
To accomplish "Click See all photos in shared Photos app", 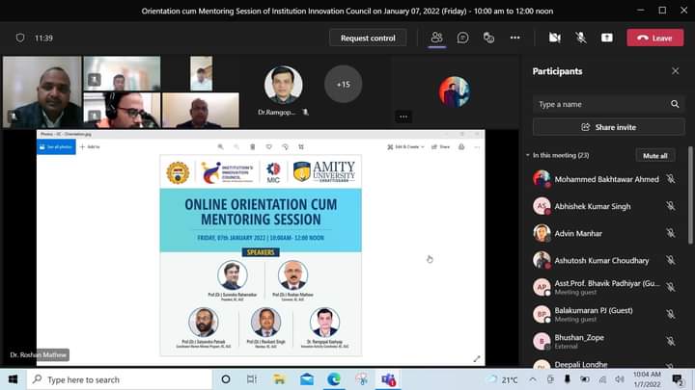I will pyautogui.click(x=56, y=146).
